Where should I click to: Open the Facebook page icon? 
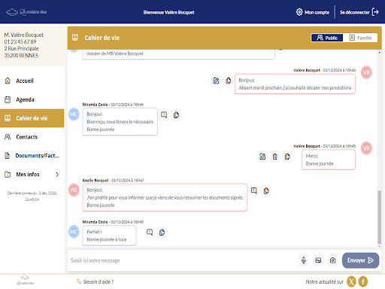coord(363,281)
